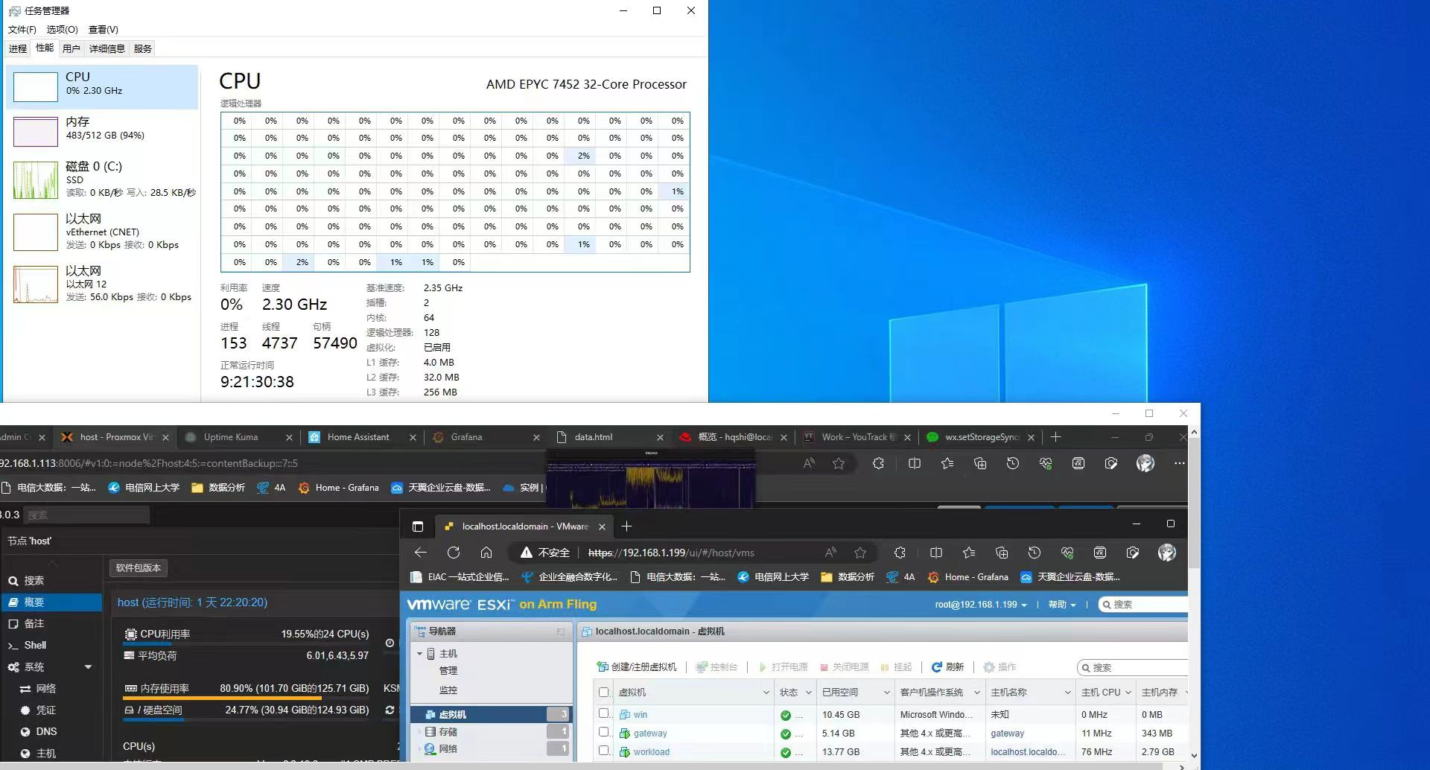Click 软件包版本 button in Proxmox
The image size is (1430, 770).
click(139, 567)
